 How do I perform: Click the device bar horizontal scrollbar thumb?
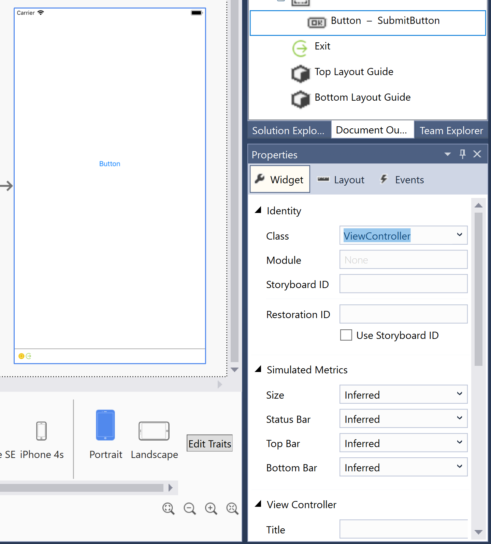click(82, 488)
